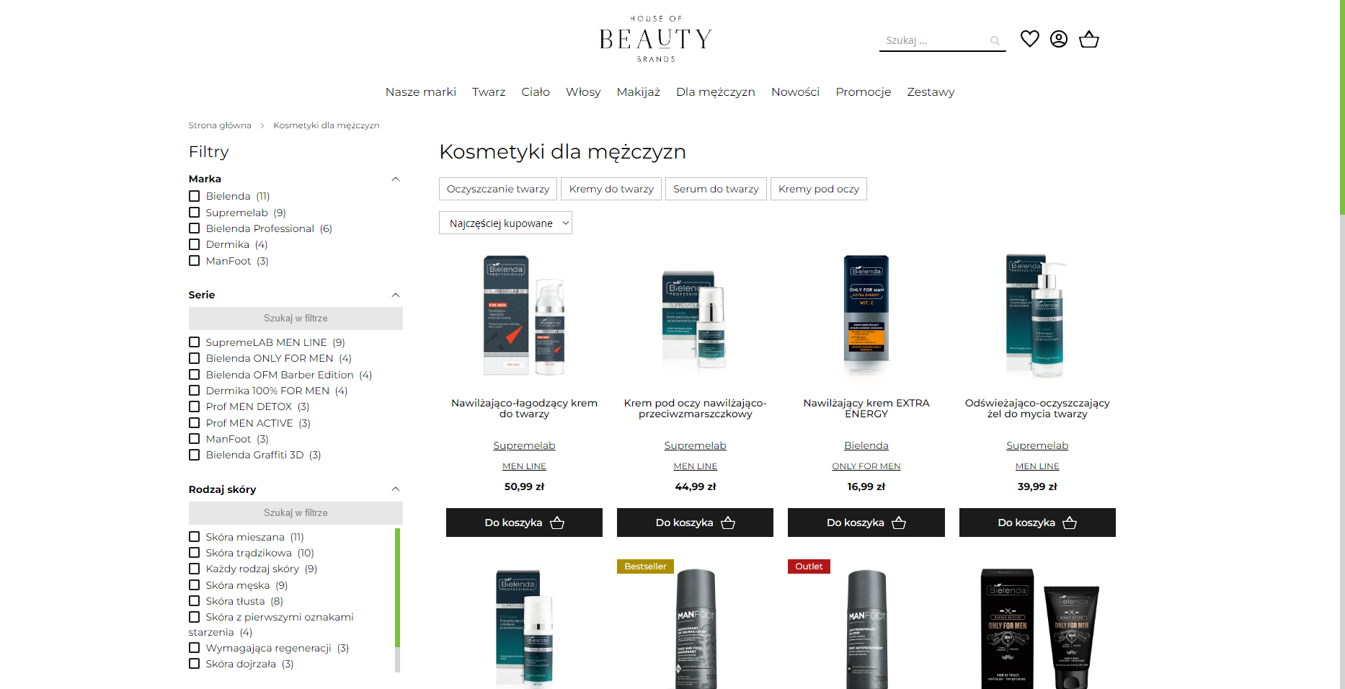The image size is (1345, 689).
Task: Check Dermika 100% FOR MEN series
Action: (x=195, y=391)
